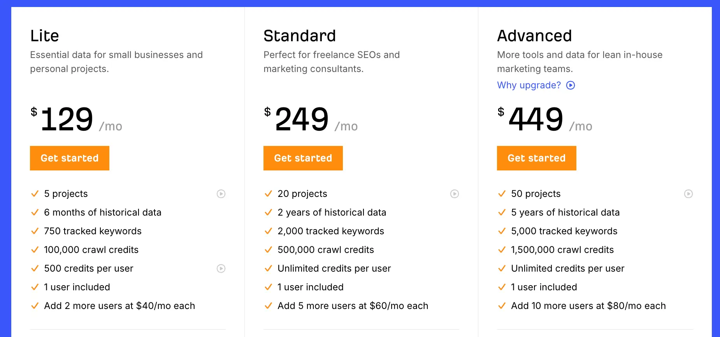The image size is (720, 337).
Task: Select the Lite plan heading
Action: 44,35
